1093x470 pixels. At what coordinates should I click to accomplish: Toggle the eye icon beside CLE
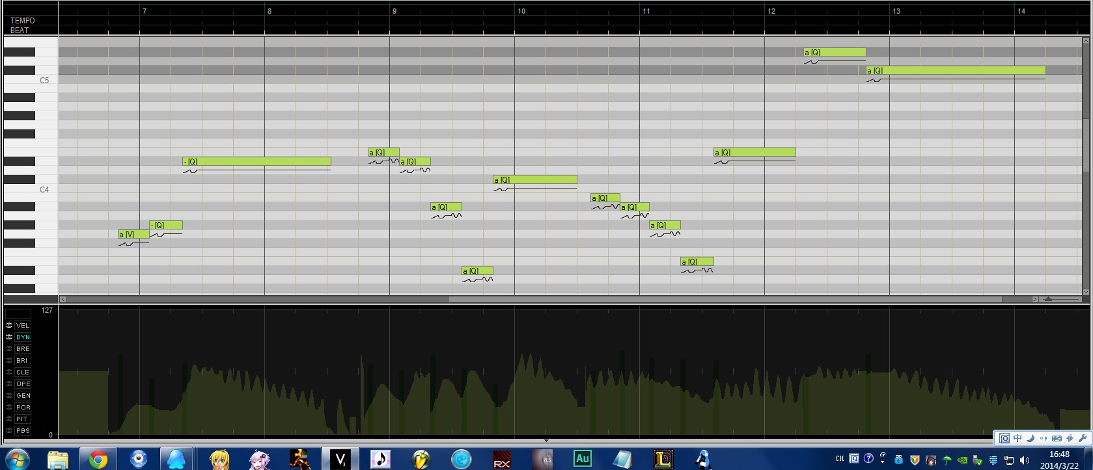pos(9,372)
